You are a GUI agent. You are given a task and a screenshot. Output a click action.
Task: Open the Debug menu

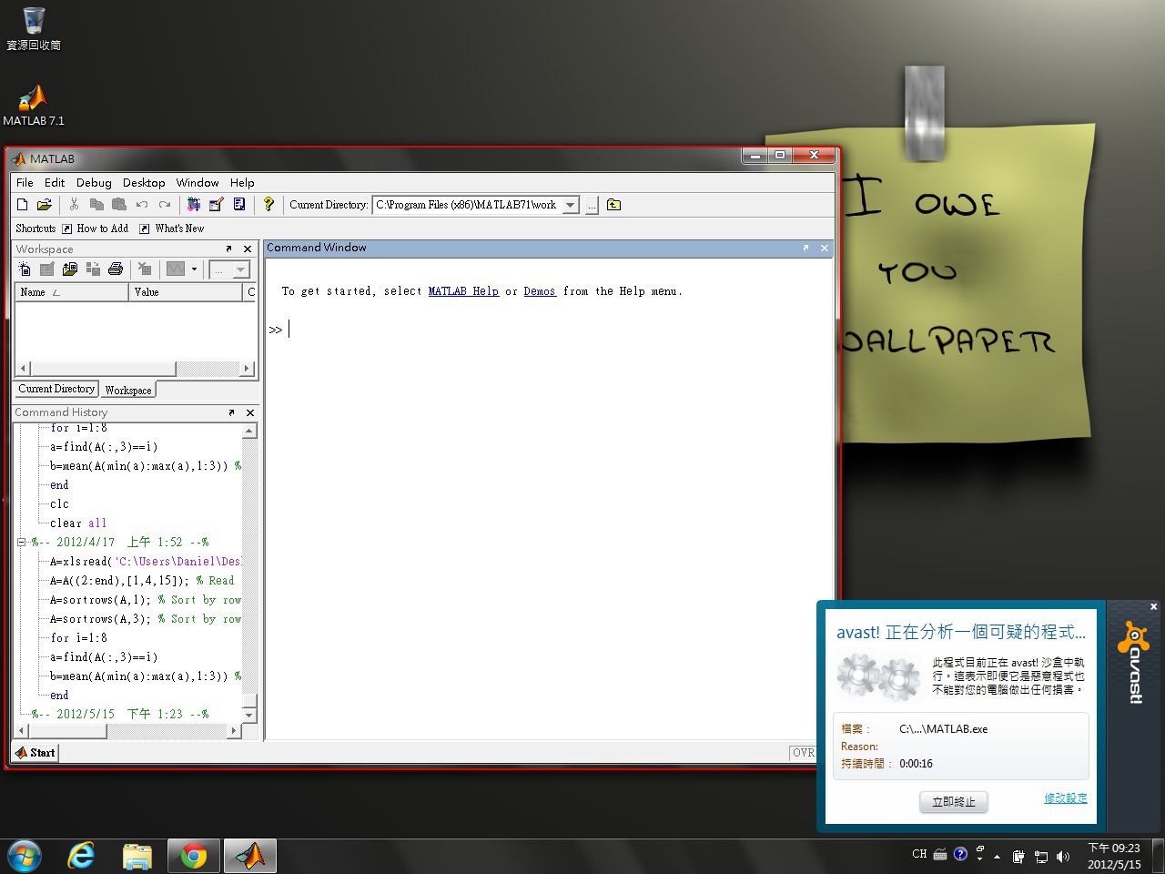click(94, 182)
